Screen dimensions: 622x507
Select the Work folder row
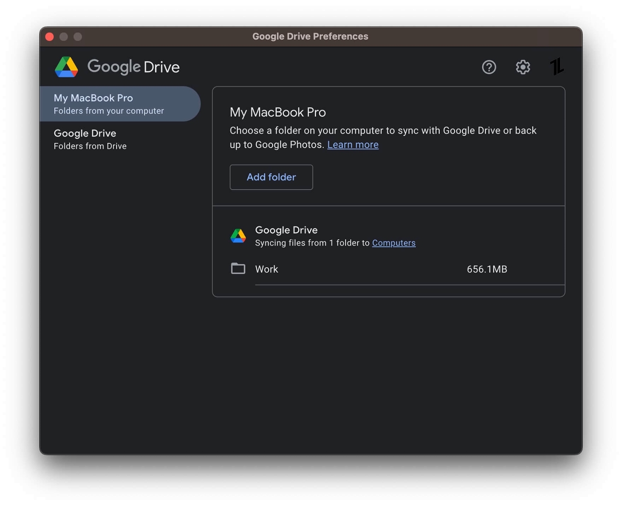coord(267,269)
